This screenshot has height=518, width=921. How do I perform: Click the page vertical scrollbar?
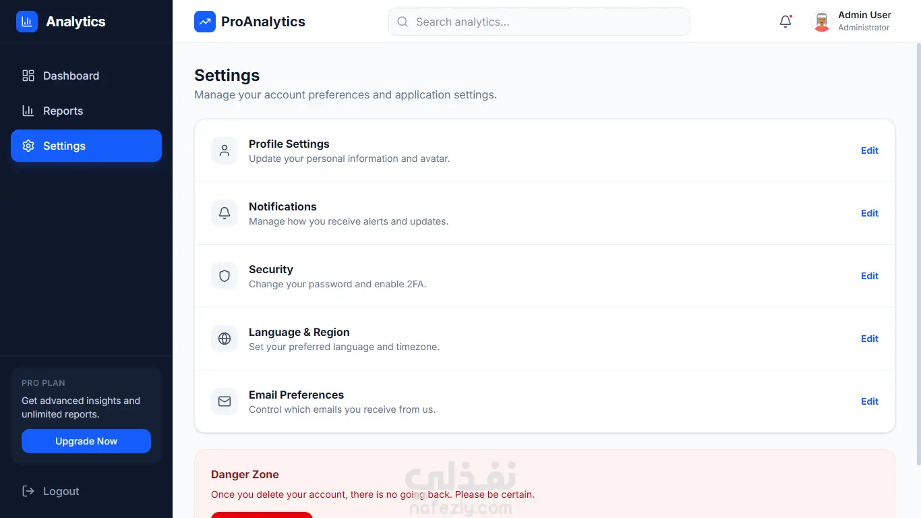[x=918, y=256]
